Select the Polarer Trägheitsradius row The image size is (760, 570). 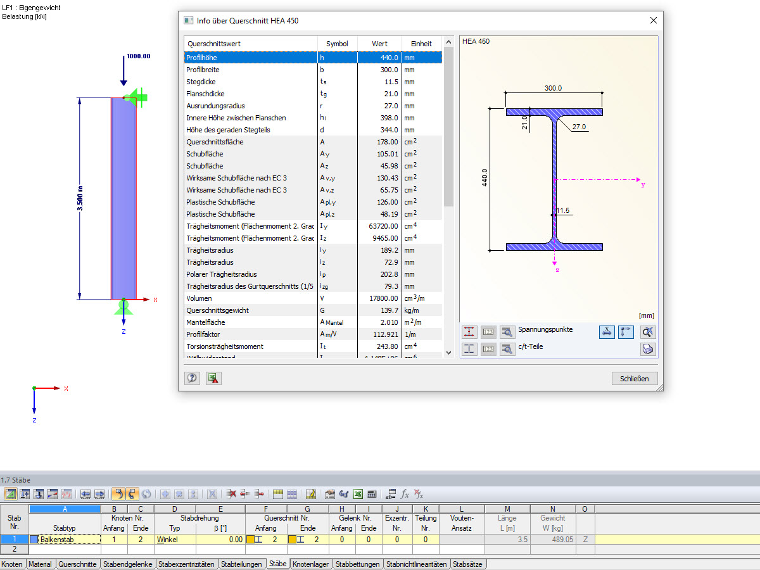point(313,274)
